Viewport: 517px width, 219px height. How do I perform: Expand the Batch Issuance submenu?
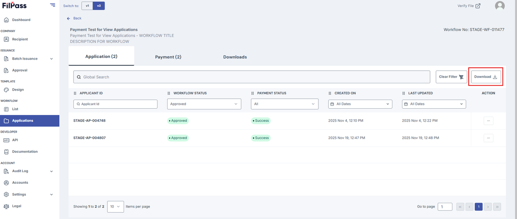[52, 59]
